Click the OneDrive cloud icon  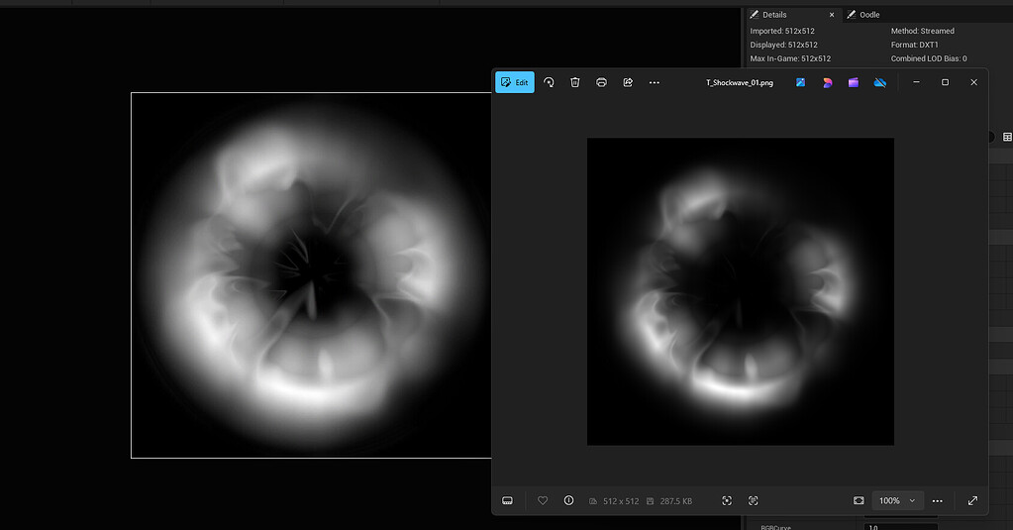[x=879, y=82]
